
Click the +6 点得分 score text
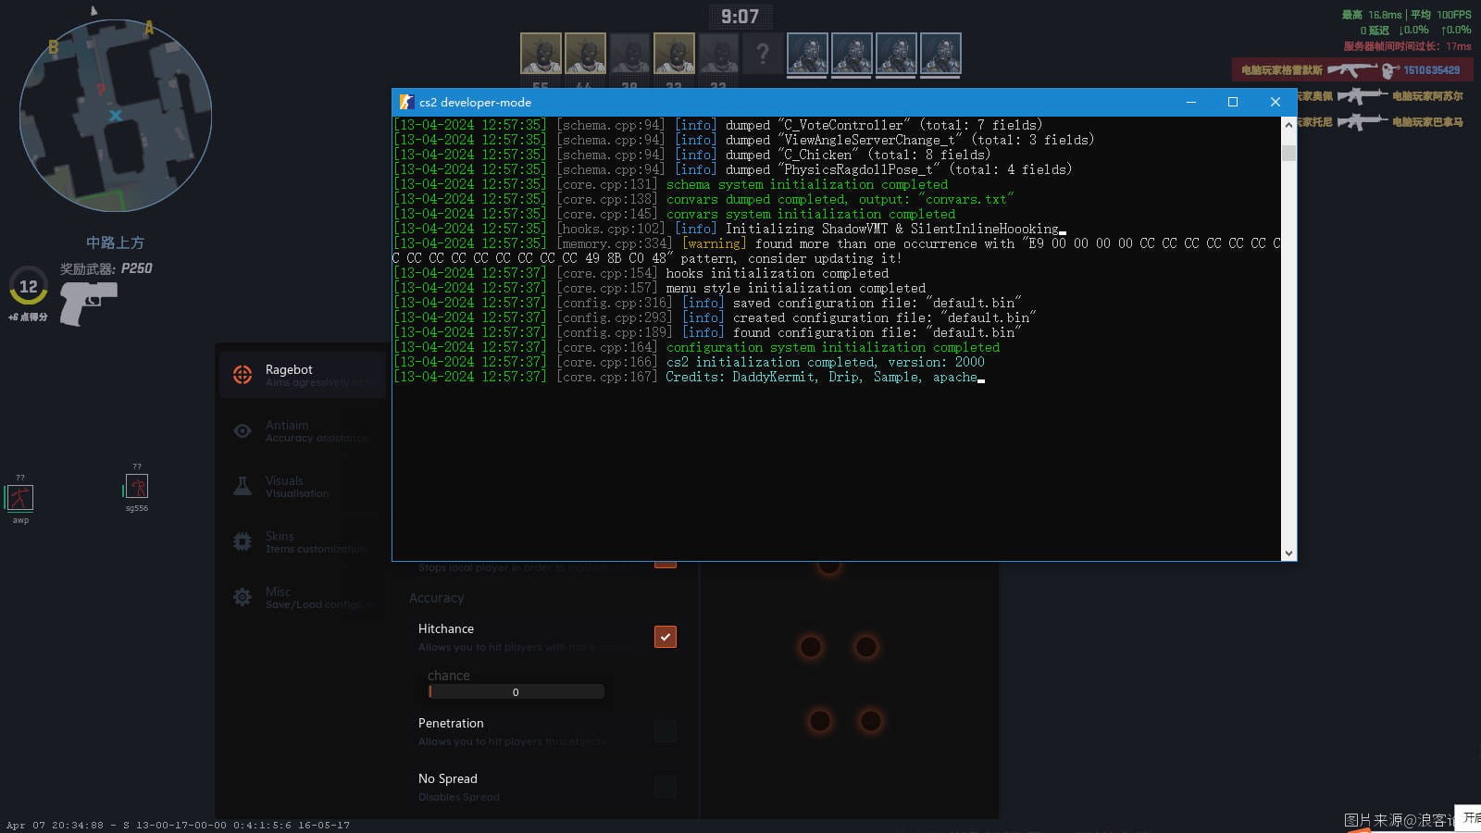[x=28, y=317]
